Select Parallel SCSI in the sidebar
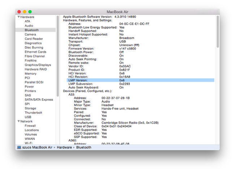Screen dimensions: 235x172 34,82
